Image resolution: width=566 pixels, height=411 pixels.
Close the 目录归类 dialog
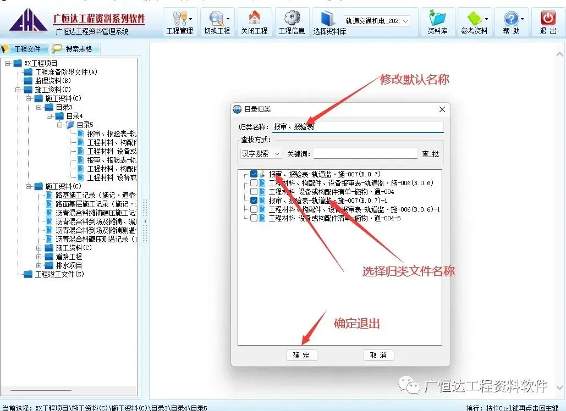click(x=442, y=109)
